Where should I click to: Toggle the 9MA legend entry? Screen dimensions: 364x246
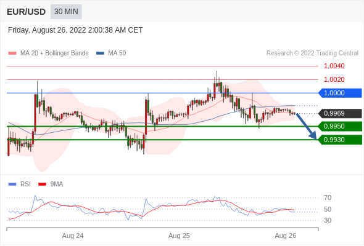point(51,184)
